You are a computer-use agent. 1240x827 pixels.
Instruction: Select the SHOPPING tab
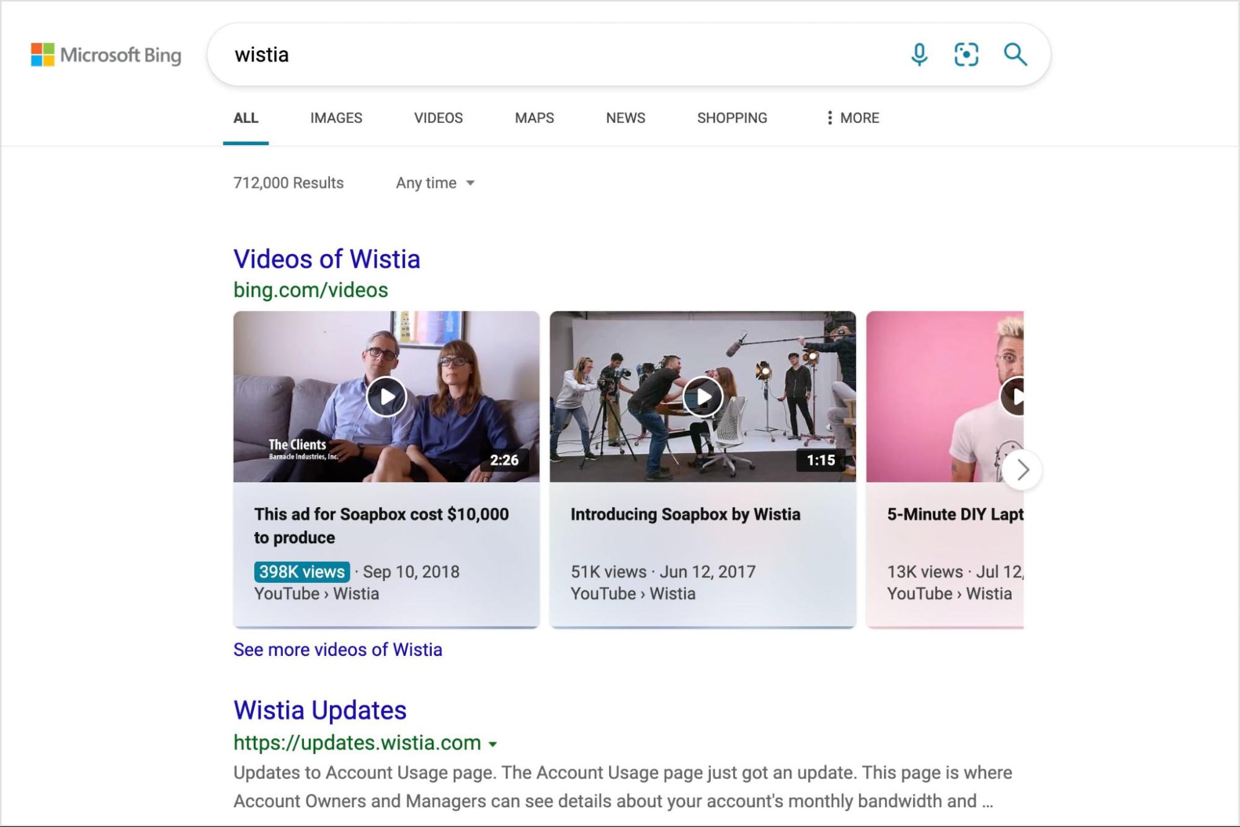tap(732, 118)
